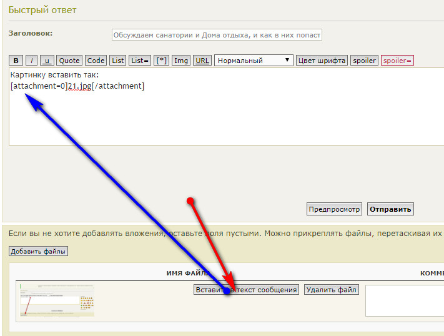Insert list item [*] tag
Image resolution: width=444 pixels, height=336 pixels.
click(161, 61)
